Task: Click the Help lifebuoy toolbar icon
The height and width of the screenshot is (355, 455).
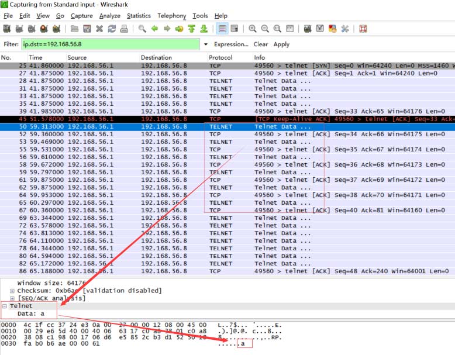Action: point(363,29)
